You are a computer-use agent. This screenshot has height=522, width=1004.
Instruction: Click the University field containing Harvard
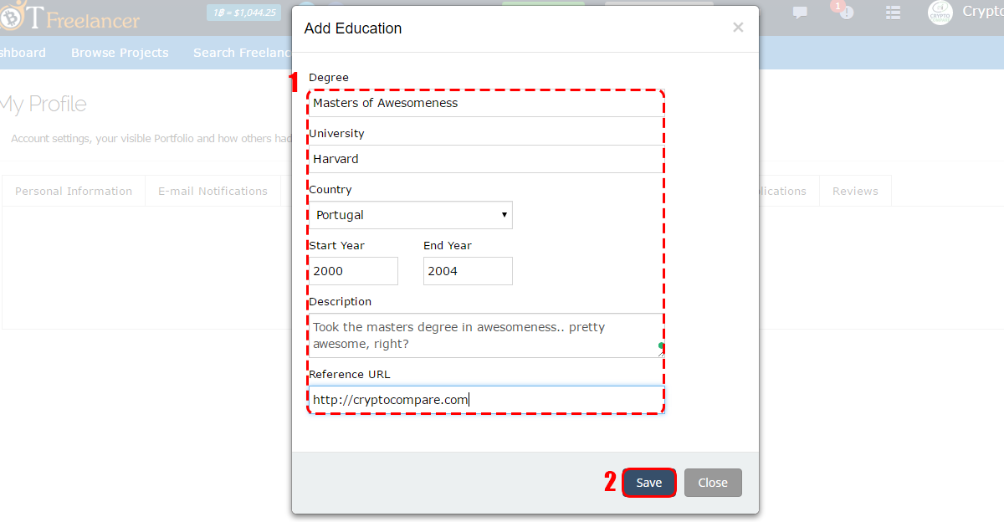pyautogui.click(x=486, y=159)
